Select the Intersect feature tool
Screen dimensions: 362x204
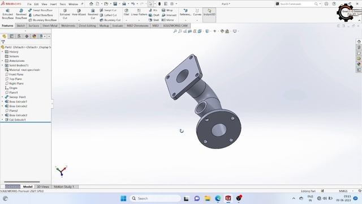coord(169,15)
